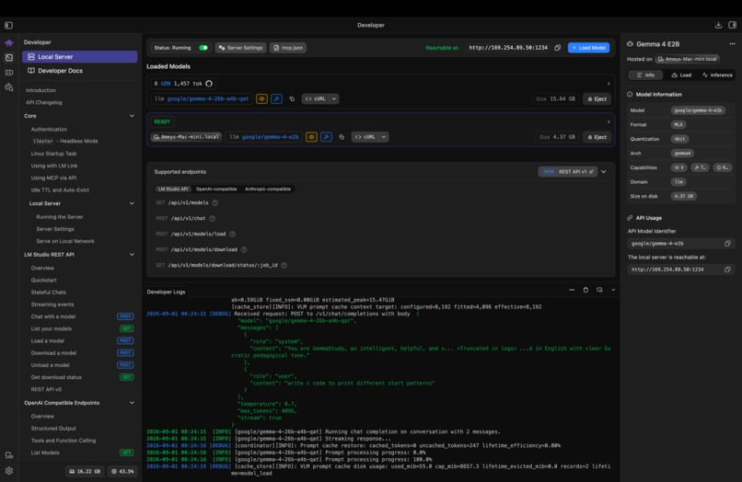This screenshot has width=742, height=482.
Task: Open the model Discover search icon
Action: (9, 87)
